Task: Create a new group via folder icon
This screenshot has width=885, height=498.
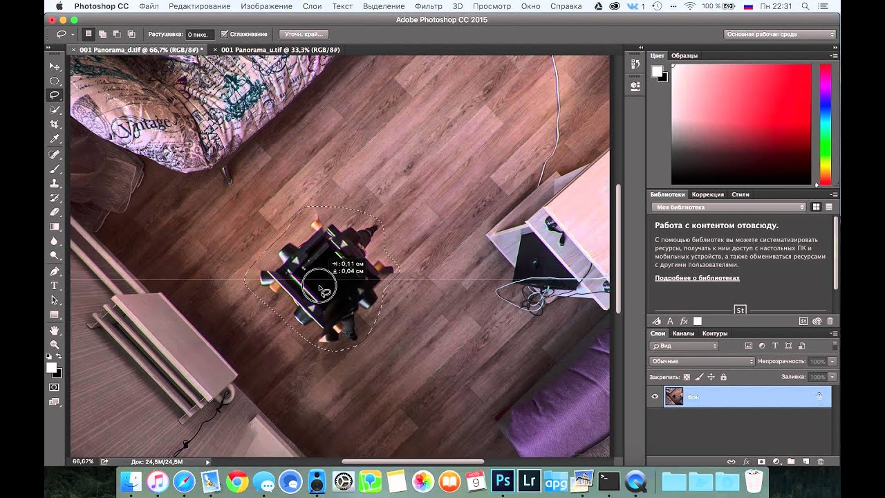Action: 790,461
